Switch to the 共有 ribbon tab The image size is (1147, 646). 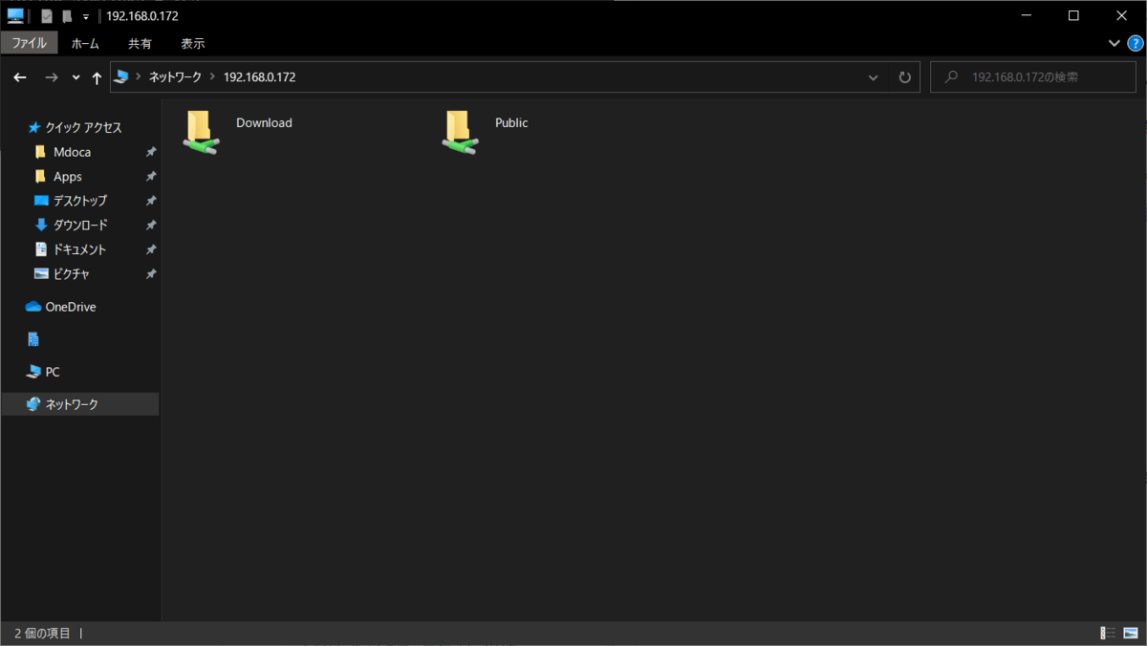140,43
